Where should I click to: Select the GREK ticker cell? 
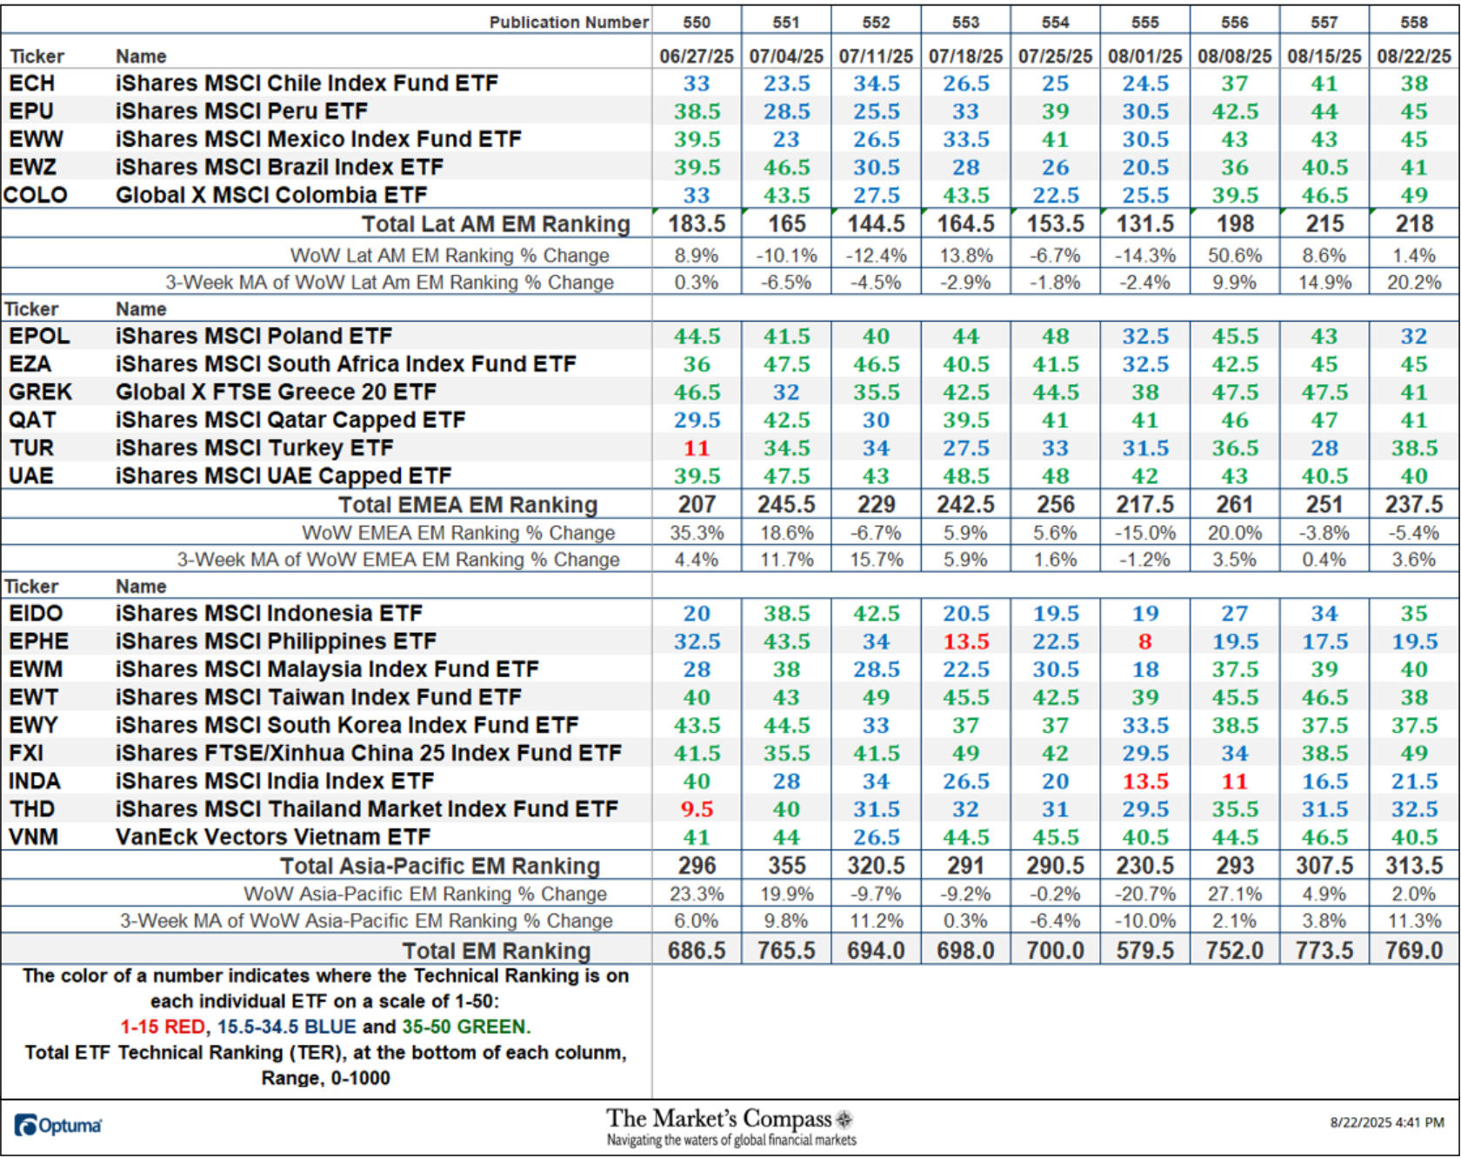pyautogui.click(x=41, y=392)
